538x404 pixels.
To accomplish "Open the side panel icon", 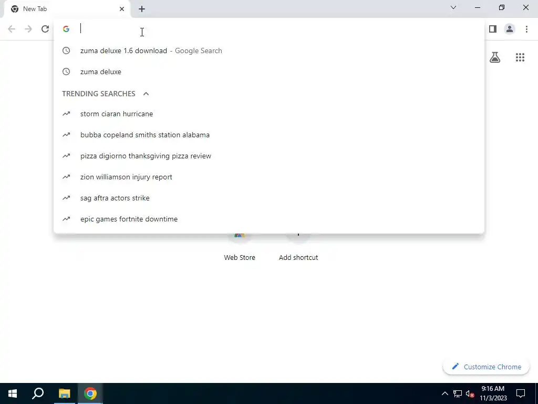I will 493,29.
